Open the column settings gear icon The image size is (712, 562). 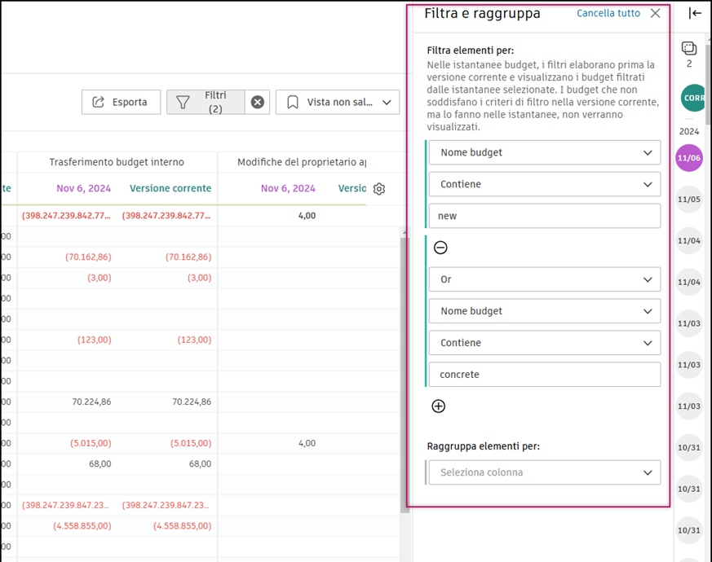click(378, 188)
